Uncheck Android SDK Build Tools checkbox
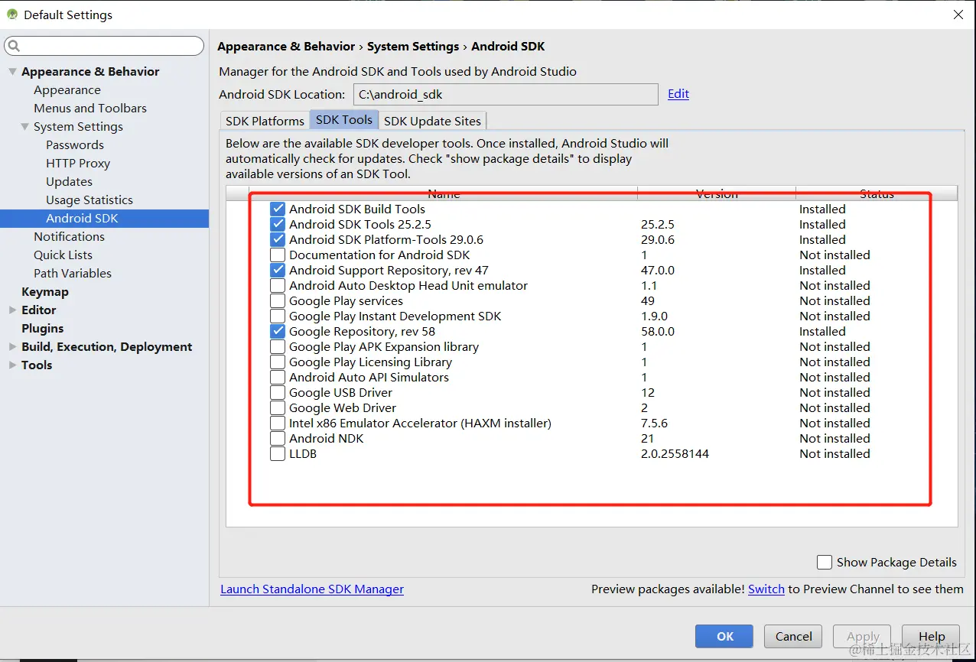The image size is (976, 662). (x=278, y=209)
